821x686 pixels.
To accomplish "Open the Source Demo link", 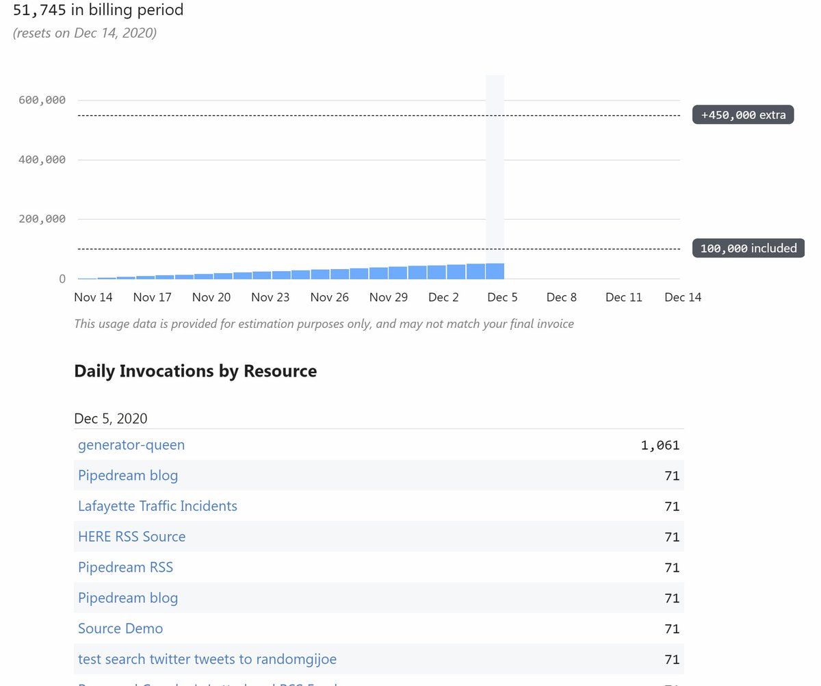I will [x=120, y=628].
